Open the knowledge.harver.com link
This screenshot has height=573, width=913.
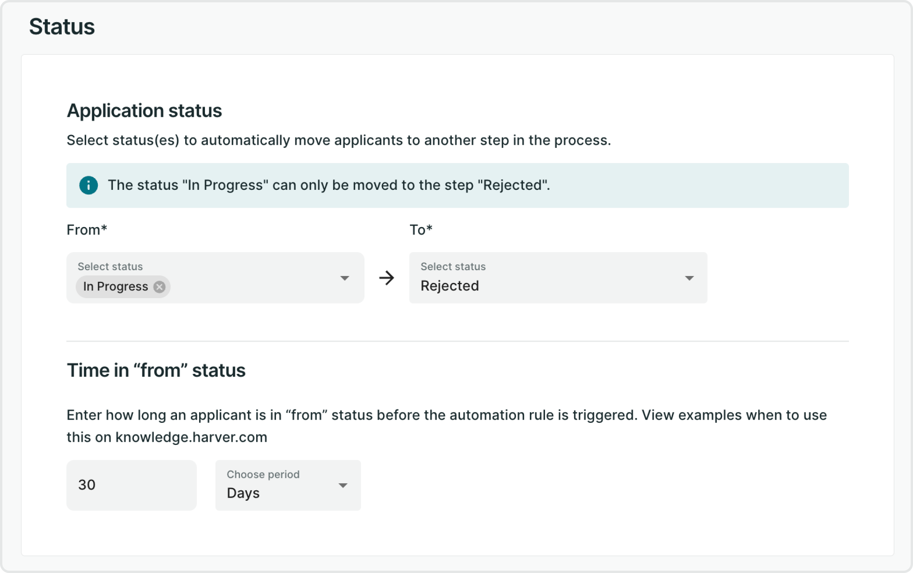pyautogui.click(x=191, y=438)
